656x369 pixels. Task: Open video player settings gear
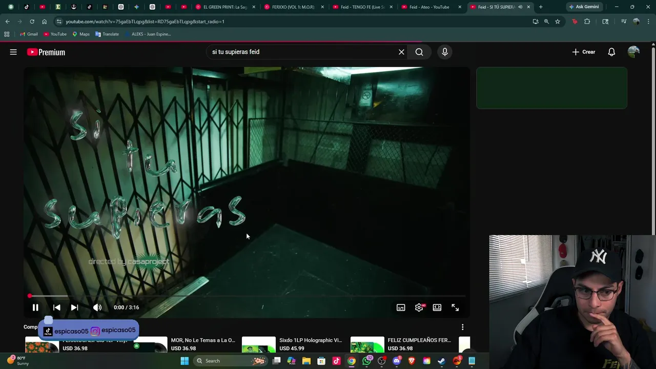tap(419, 307)
